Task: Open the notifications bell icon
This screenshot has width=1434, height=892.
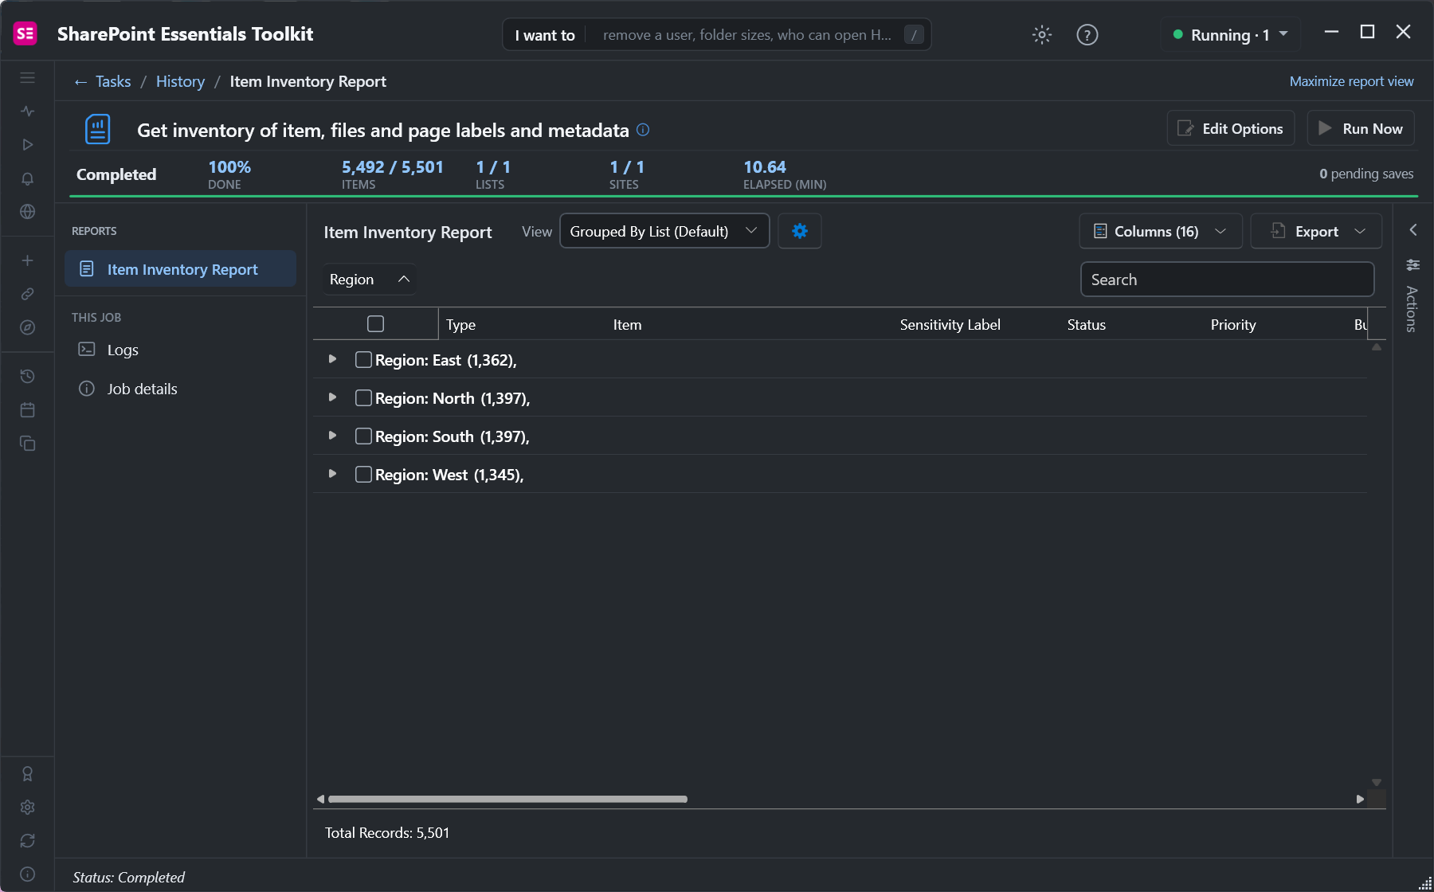Action: click(x=27, y=178)
